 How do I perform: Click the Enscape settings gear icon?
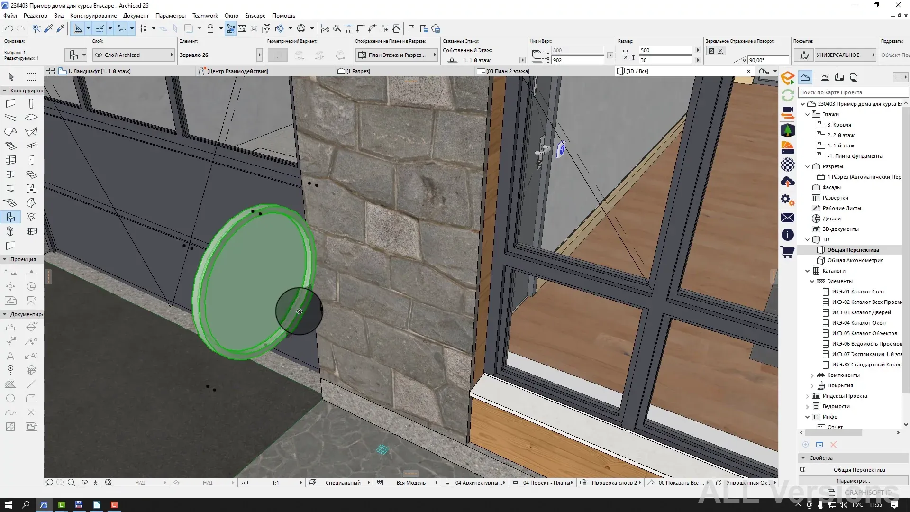click(787, 200)
